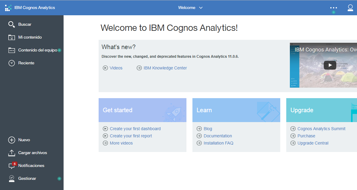This screenshot has height=190, width=357.
Task: Click the more options ellipsis in the top bar
Action: point(334,7)
